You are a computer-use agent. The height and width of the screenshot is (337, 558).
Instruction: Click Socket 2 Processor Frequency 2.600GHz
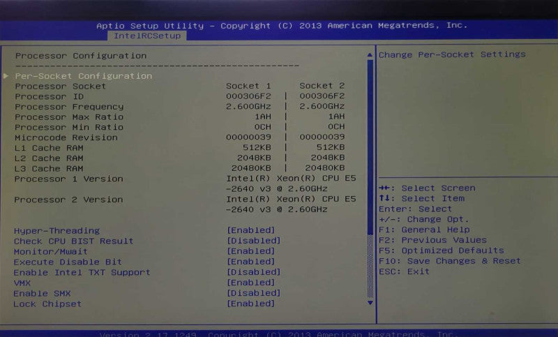tap(322, 106)
